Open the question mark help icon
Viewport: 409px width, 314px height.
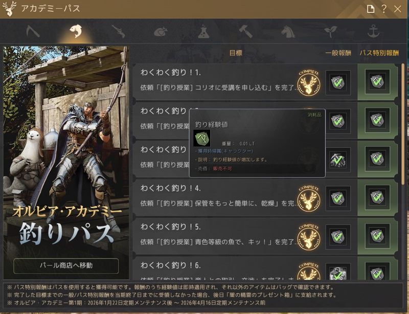click(x=384, y=9)
